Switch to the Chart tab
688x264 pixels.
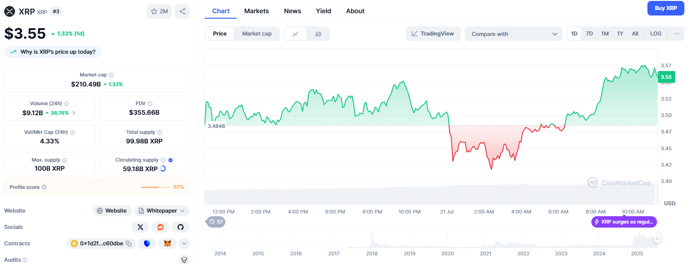coord(221,11)
